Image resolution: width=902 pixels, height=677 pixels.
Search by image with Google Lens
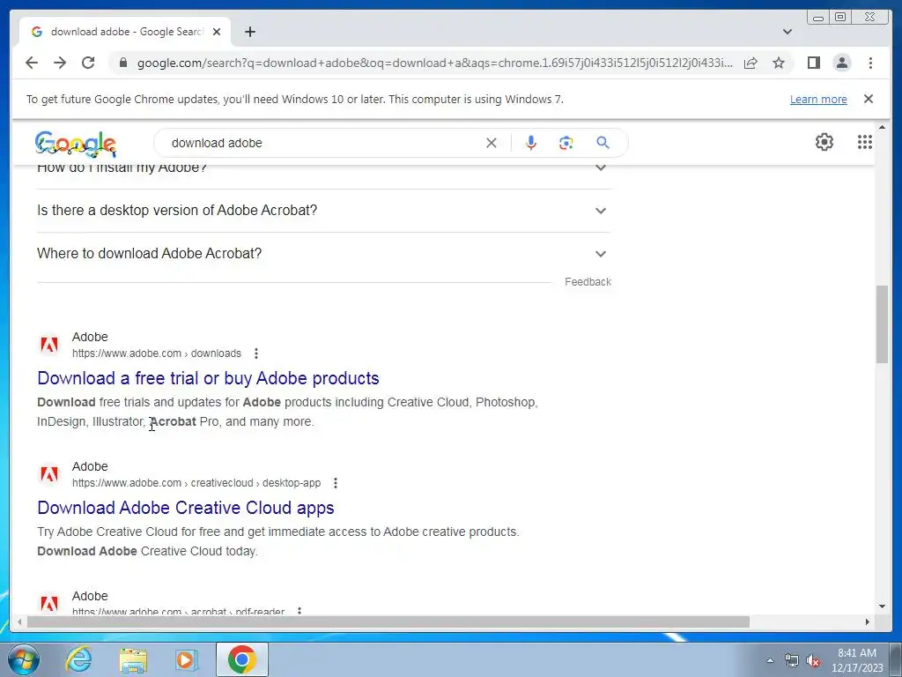click(566, 143)
